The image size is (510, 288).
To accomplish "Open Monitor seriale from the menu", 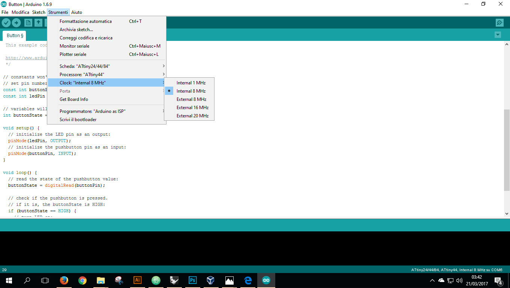I will pos(106,46).
